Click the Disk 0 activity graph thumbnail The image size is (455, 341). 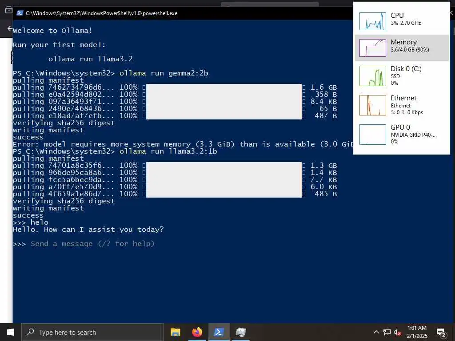pos(373,75)
